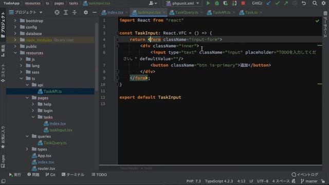Run the phpunit.xml configuration
Screen dimensions: 329x185
(x=208, y=3)
